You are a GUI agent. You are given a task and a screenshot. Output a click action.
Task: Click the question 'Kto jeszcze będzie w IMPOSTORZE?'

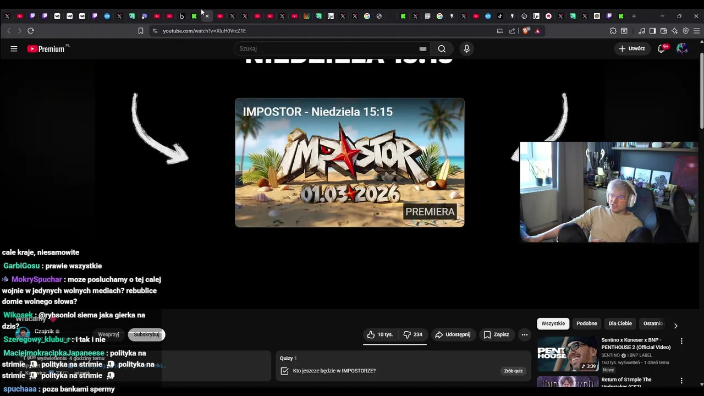334,371
